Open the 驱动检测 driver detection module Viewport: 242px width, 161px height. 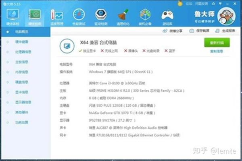pos(101,17)
